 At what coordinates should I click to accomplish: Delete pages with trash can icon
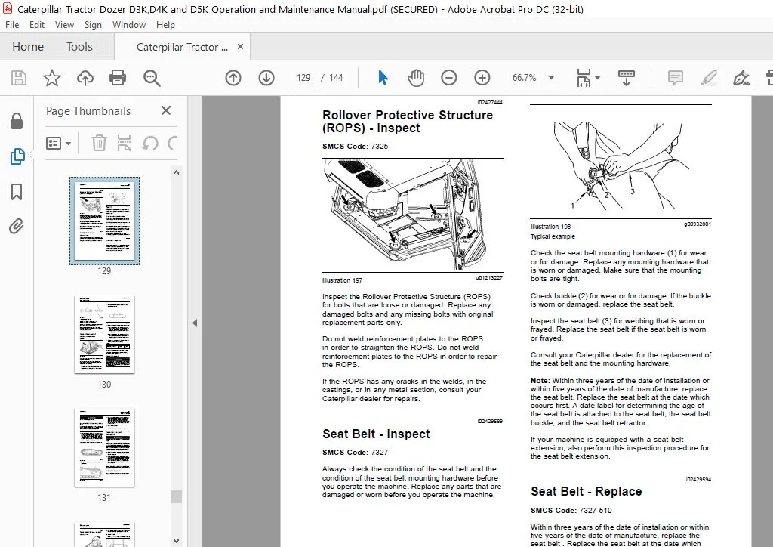[99, 144]
